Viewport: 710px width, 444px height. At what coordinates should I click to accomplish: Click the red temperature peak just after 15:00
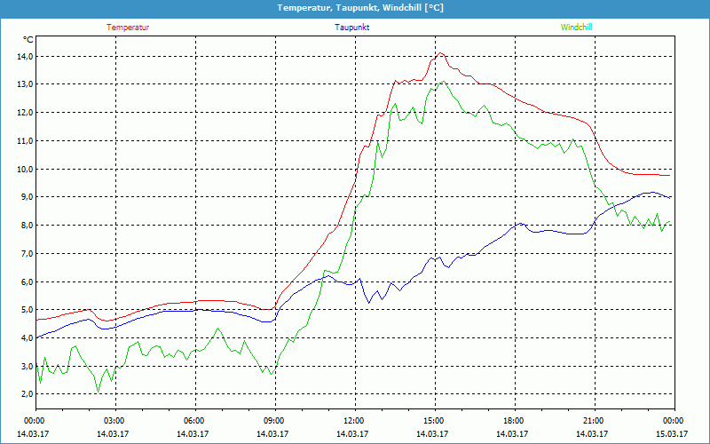coord(439,53)
